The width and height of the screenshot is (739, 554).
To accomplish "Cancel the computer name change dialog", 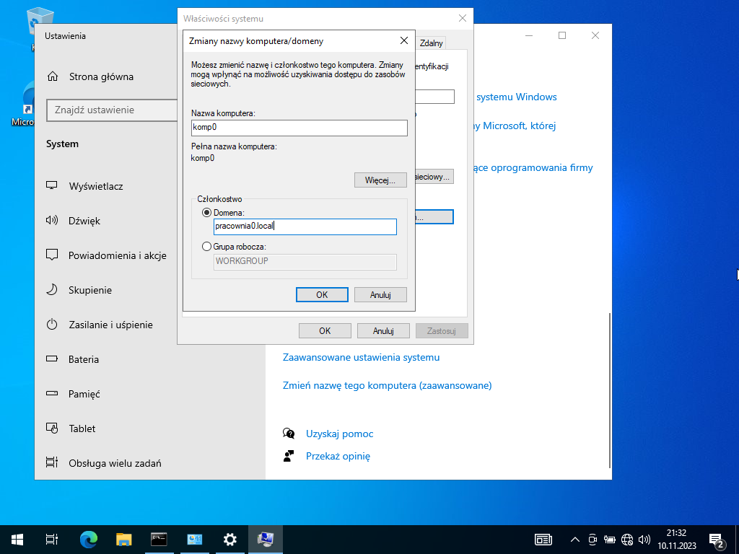I will click(x=380, y=294).
